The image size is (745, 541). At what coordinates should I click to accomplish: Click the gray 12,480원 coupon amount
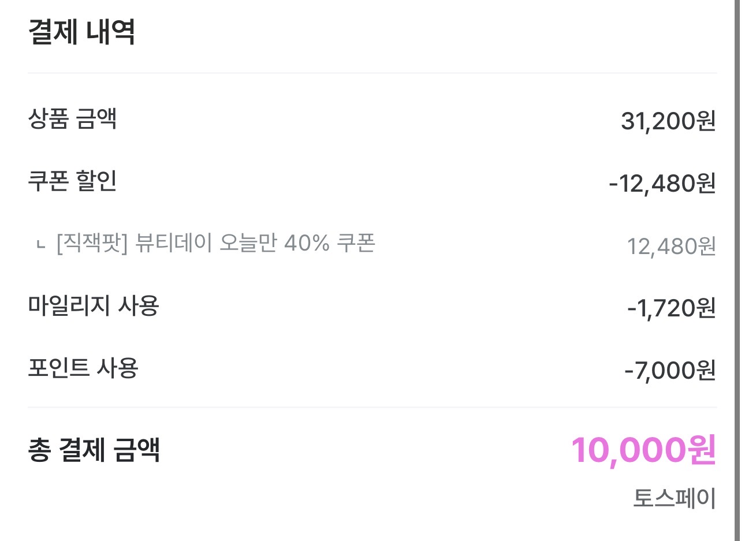[671, 247]
